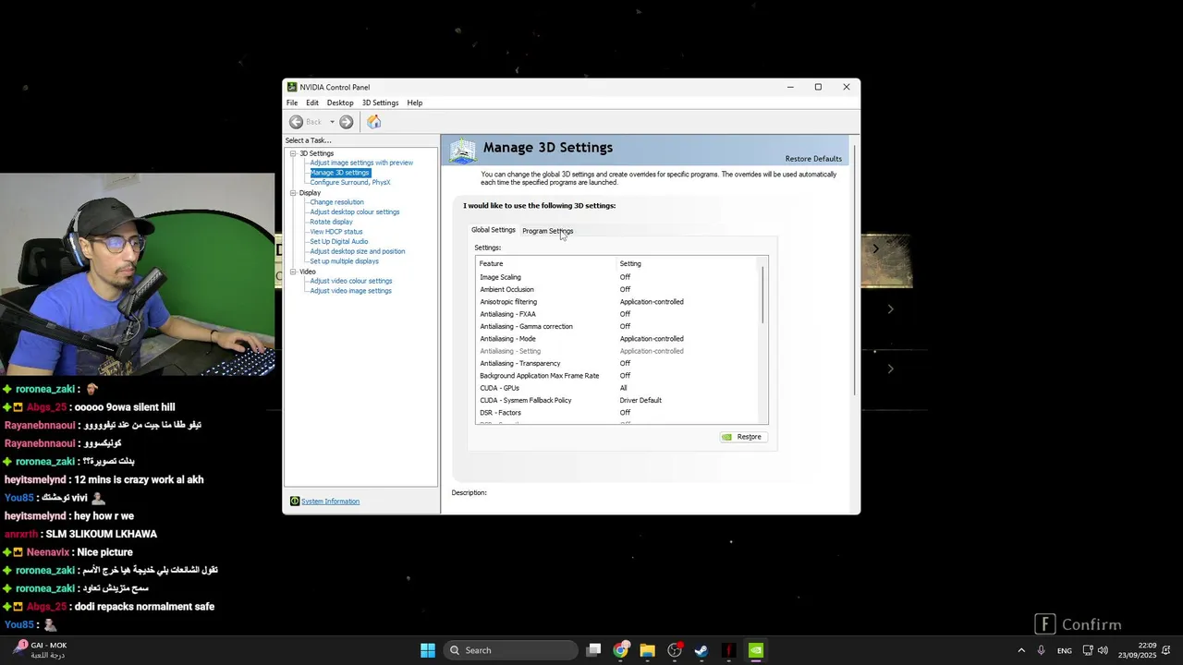Click the Back arrow navigation button
The width and height of the screenshot is (1183, 665).
coord(296,122)
